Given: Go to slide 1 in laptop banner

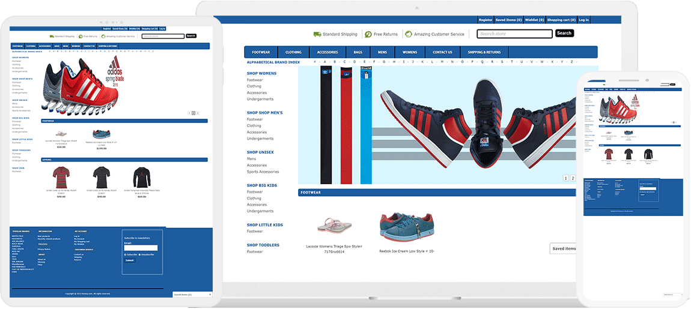Looking at the screenshot, I should [x=565, y=178].
